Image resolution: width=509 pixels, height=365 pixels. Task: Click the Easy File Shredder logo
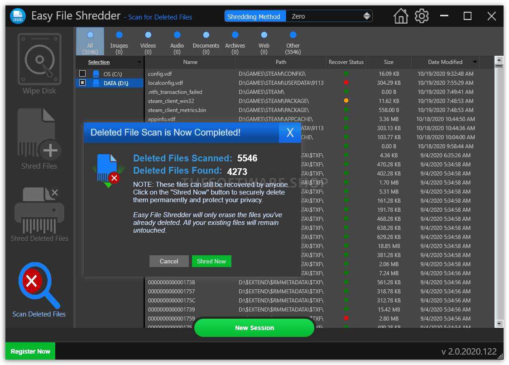(18, 16)
